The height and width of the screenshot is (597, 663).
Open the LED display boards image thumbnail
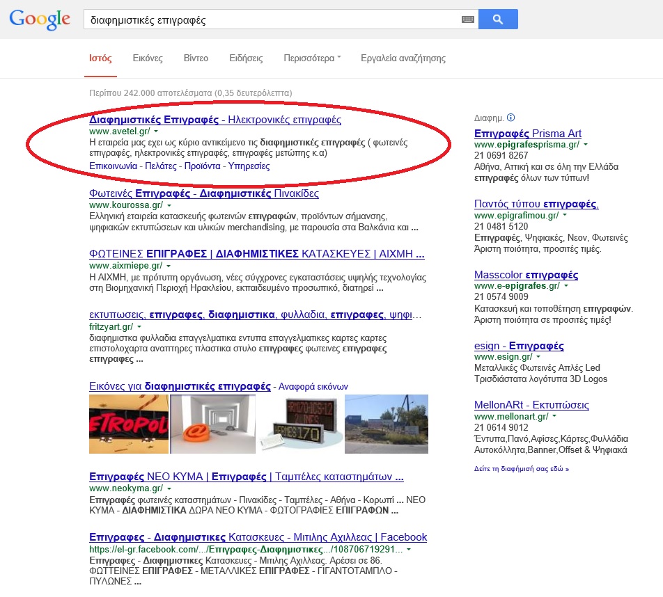[299, 424]
